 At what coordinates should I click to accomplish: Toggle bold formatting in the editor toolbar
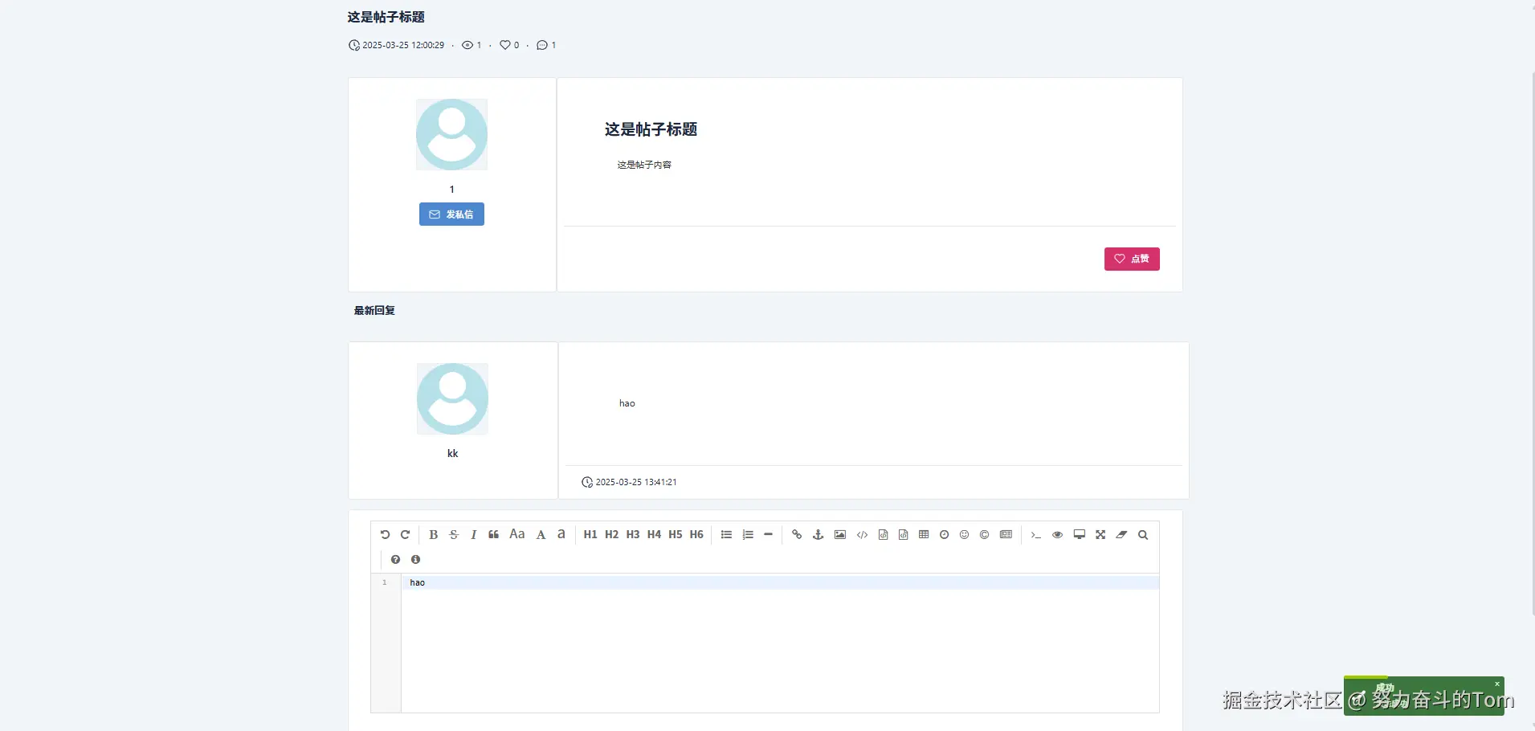[434, 535]
